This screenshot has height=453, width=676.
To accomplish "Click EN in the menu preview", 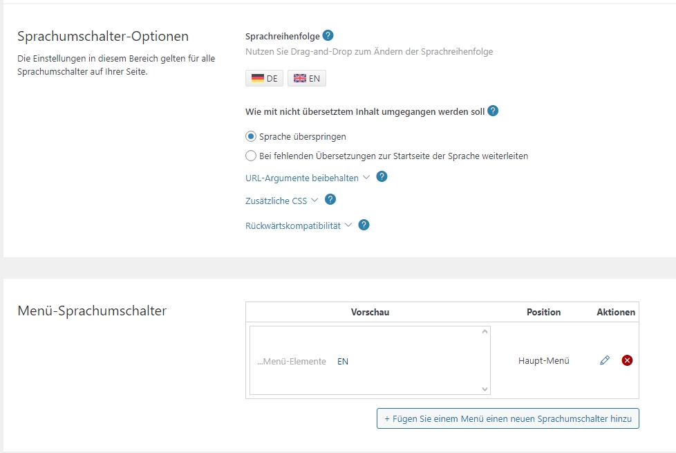I will (343, 362).
